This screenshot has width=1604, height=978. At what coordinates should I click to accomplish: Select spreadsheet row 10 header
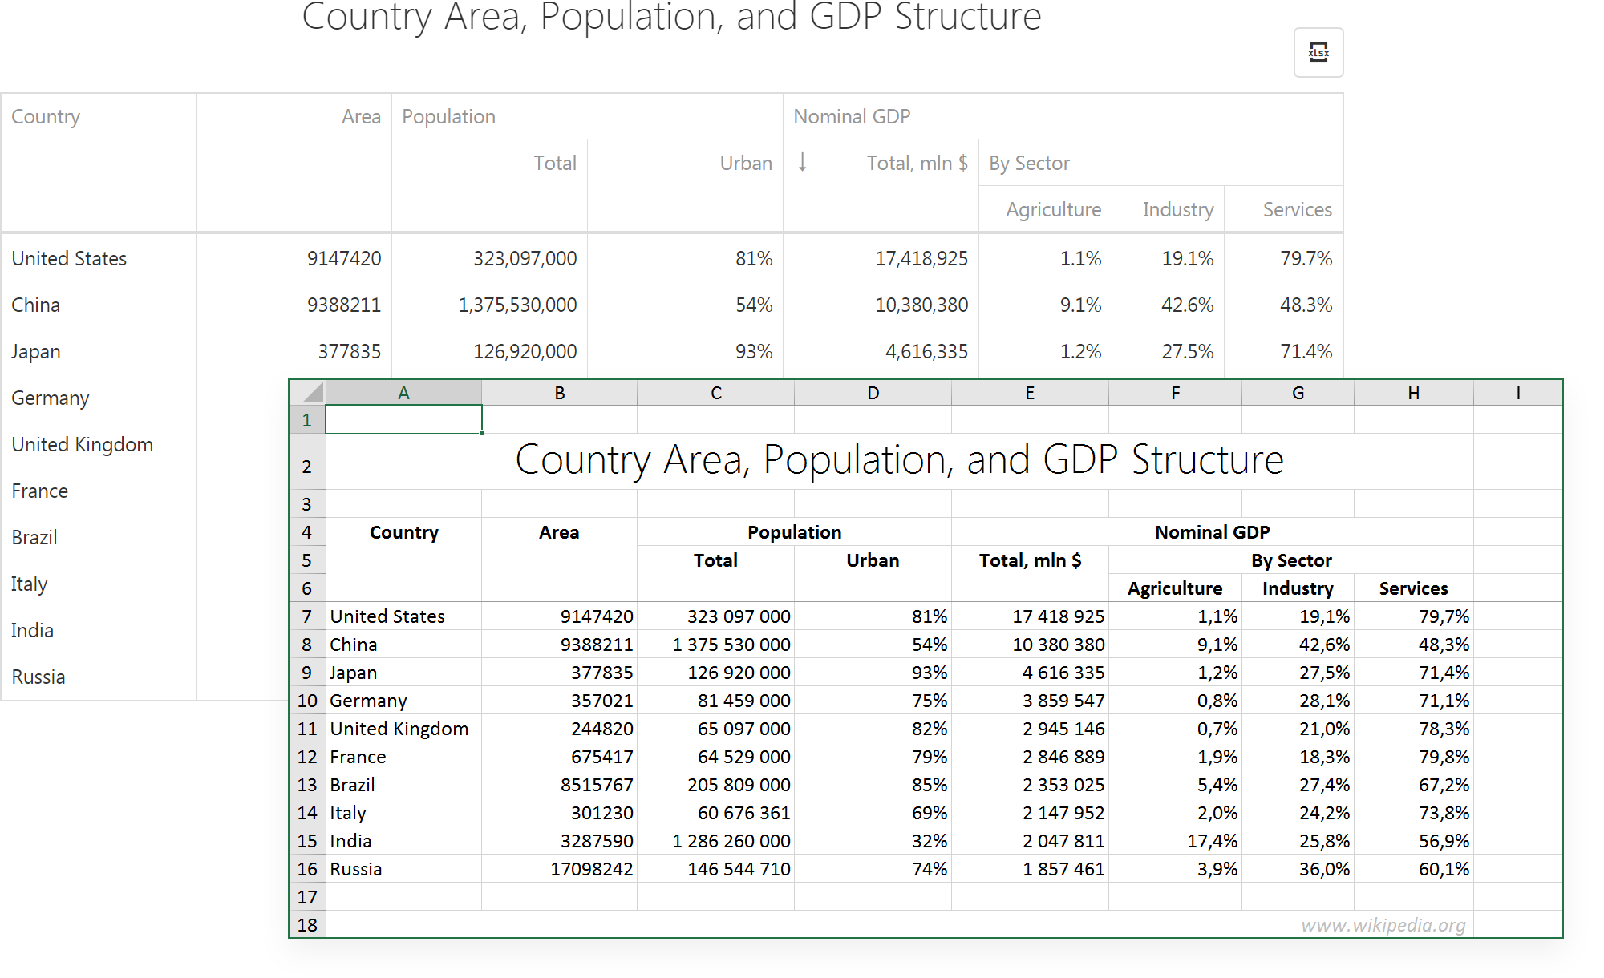point(307,700)
